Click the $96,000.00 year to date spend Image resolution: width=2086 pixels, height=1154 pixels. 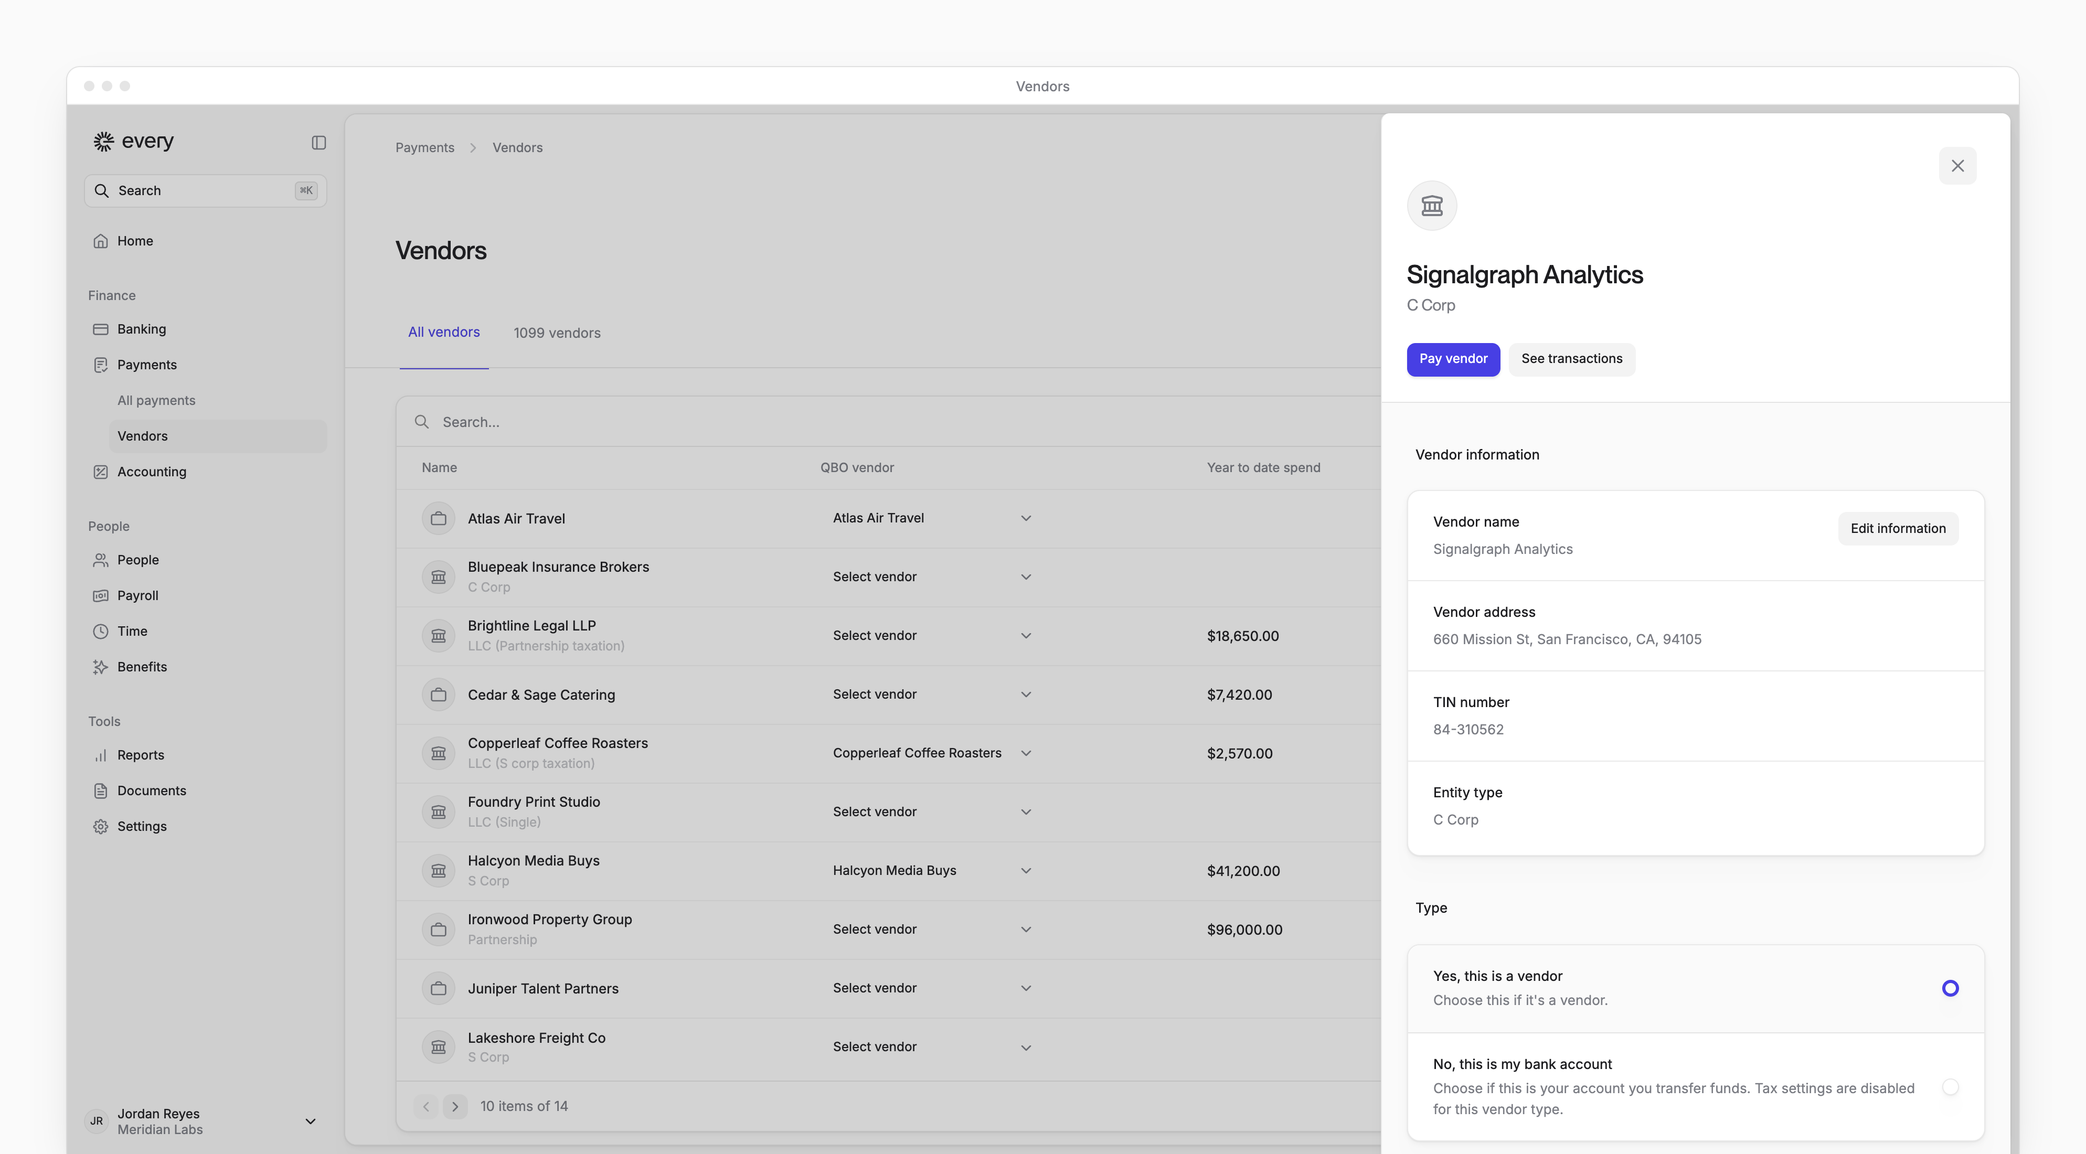1244,929
